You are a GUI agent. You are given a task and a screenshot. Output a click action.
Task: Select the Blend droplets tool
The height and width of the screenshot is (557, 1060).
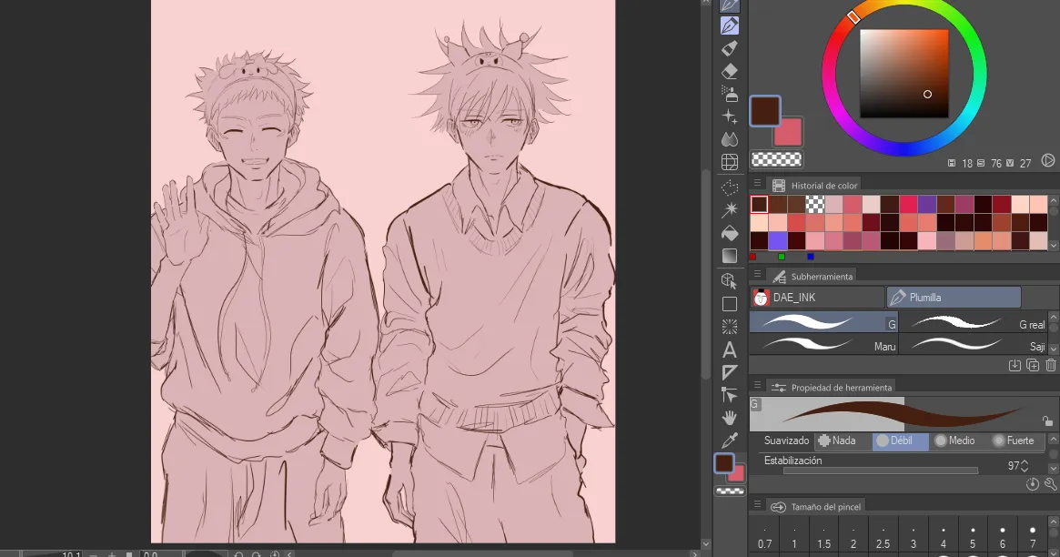[x=730, y=139]
